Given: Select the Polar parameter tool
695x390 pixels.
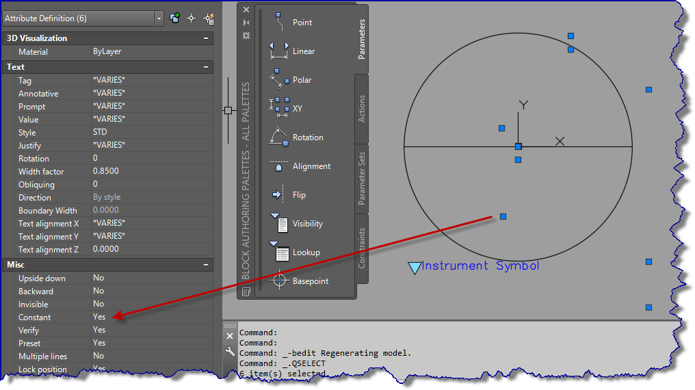Looking at the screenshot, I should click(290, 80).
